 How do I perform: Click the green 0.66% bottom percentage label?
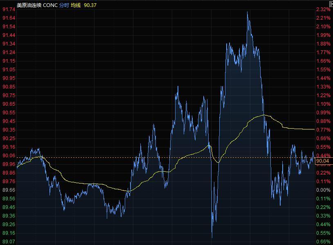coord(323,242)
